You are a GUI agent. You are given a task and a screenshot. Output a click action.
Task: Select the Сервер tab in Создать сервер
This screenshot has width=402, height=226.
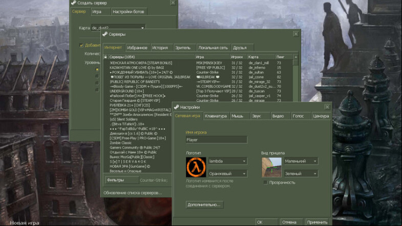79,12
